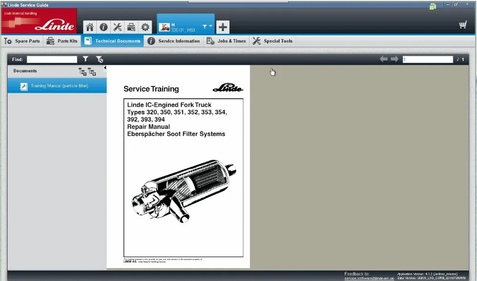Open the toolbox/printer icon in the top toolbar
Image resolution: width=477 pixels, height=281 pixels.
[131, 27]
